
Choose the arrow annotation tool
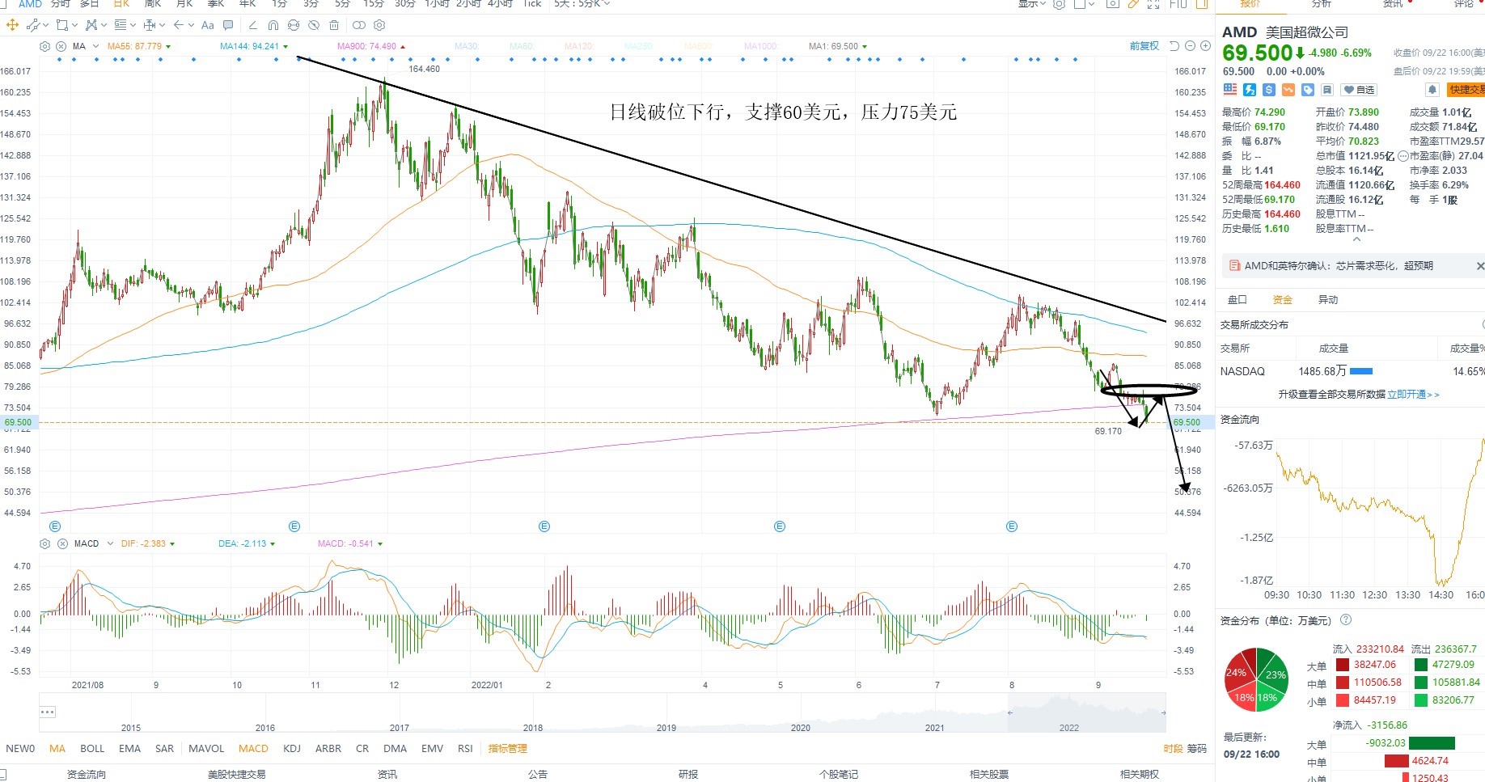pos(179,25)
